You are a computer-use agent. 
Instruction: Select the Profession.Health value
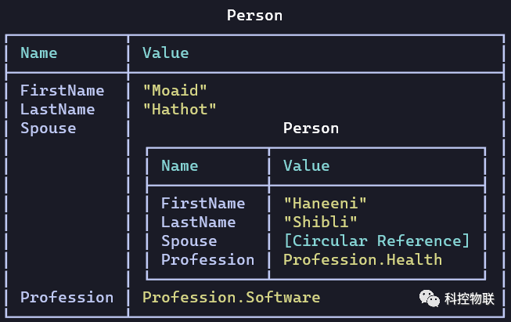point(362,259)
